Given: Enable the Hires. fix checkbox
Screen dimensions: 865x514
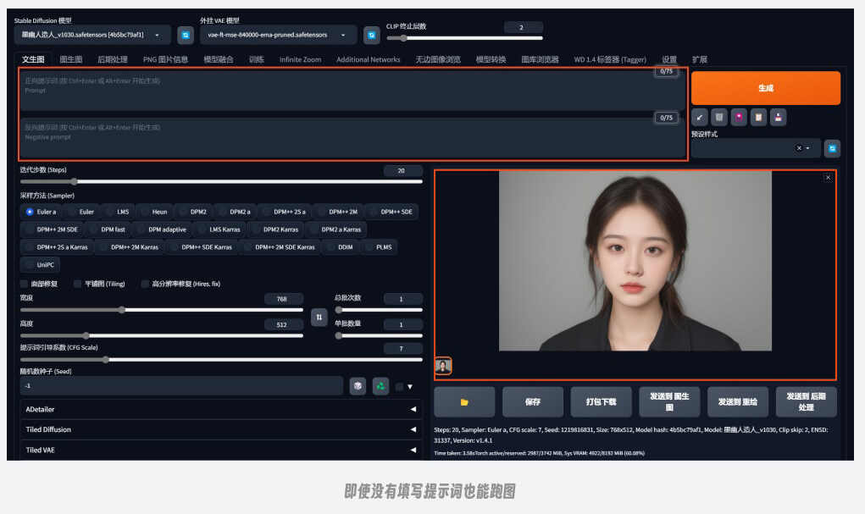Looking at the screenshot, I should pyautogui.click(x=145, y=284).
